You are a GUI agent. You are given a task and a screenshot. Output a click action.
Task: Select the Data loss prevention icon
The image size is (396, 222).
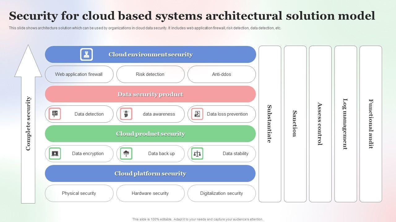click(x=197, y=114)
